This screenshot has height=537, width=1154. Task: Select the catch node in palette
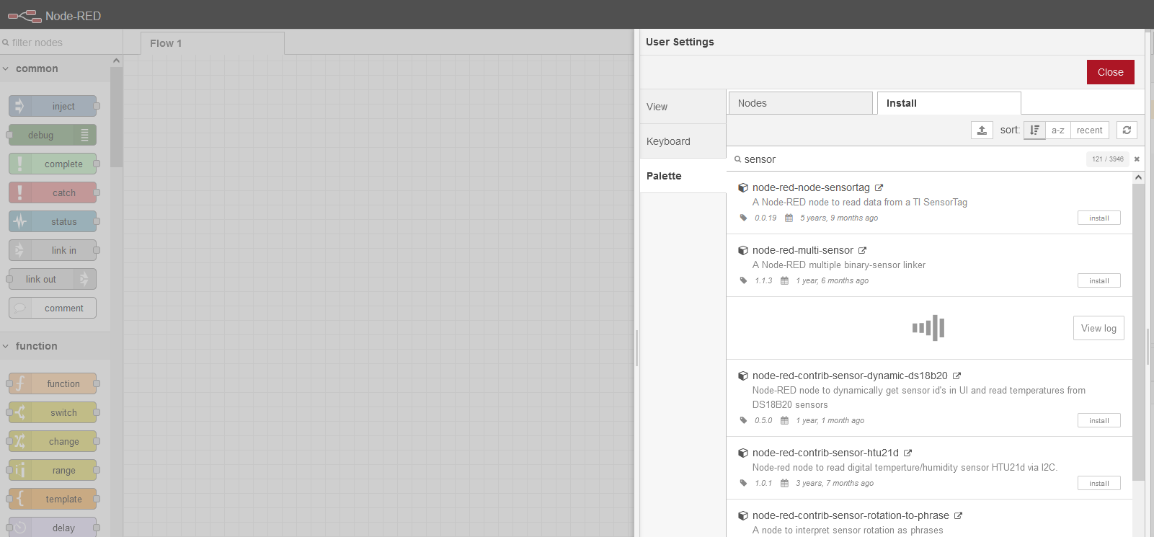point(52,192)
